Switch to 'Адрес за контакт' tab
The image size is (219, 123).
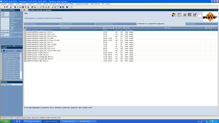[x=77, y=24]
